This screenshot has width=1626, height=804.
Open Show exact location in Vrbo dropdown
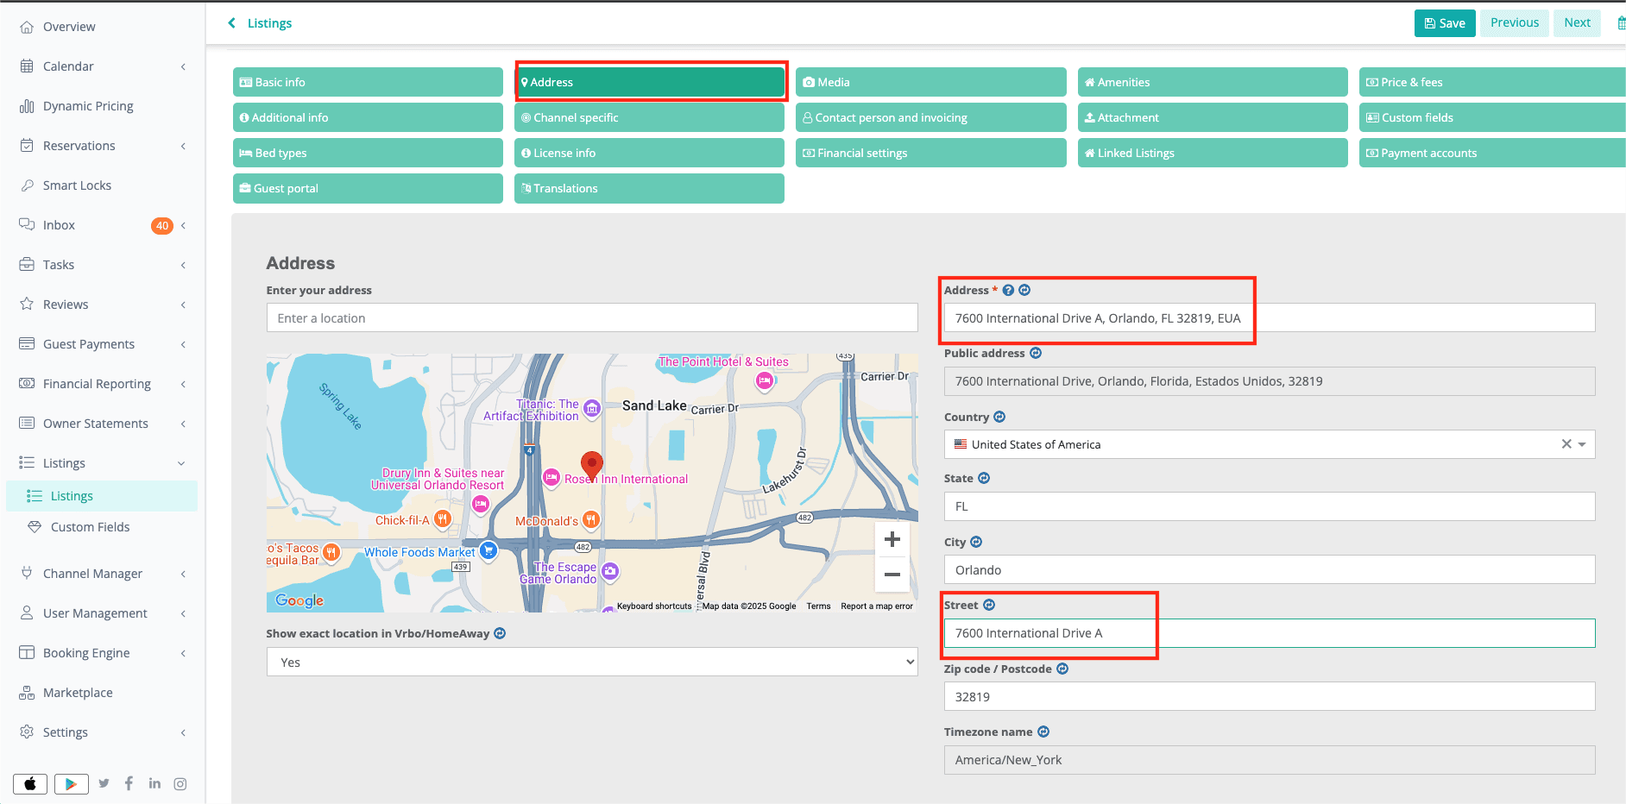coord(591,663)
